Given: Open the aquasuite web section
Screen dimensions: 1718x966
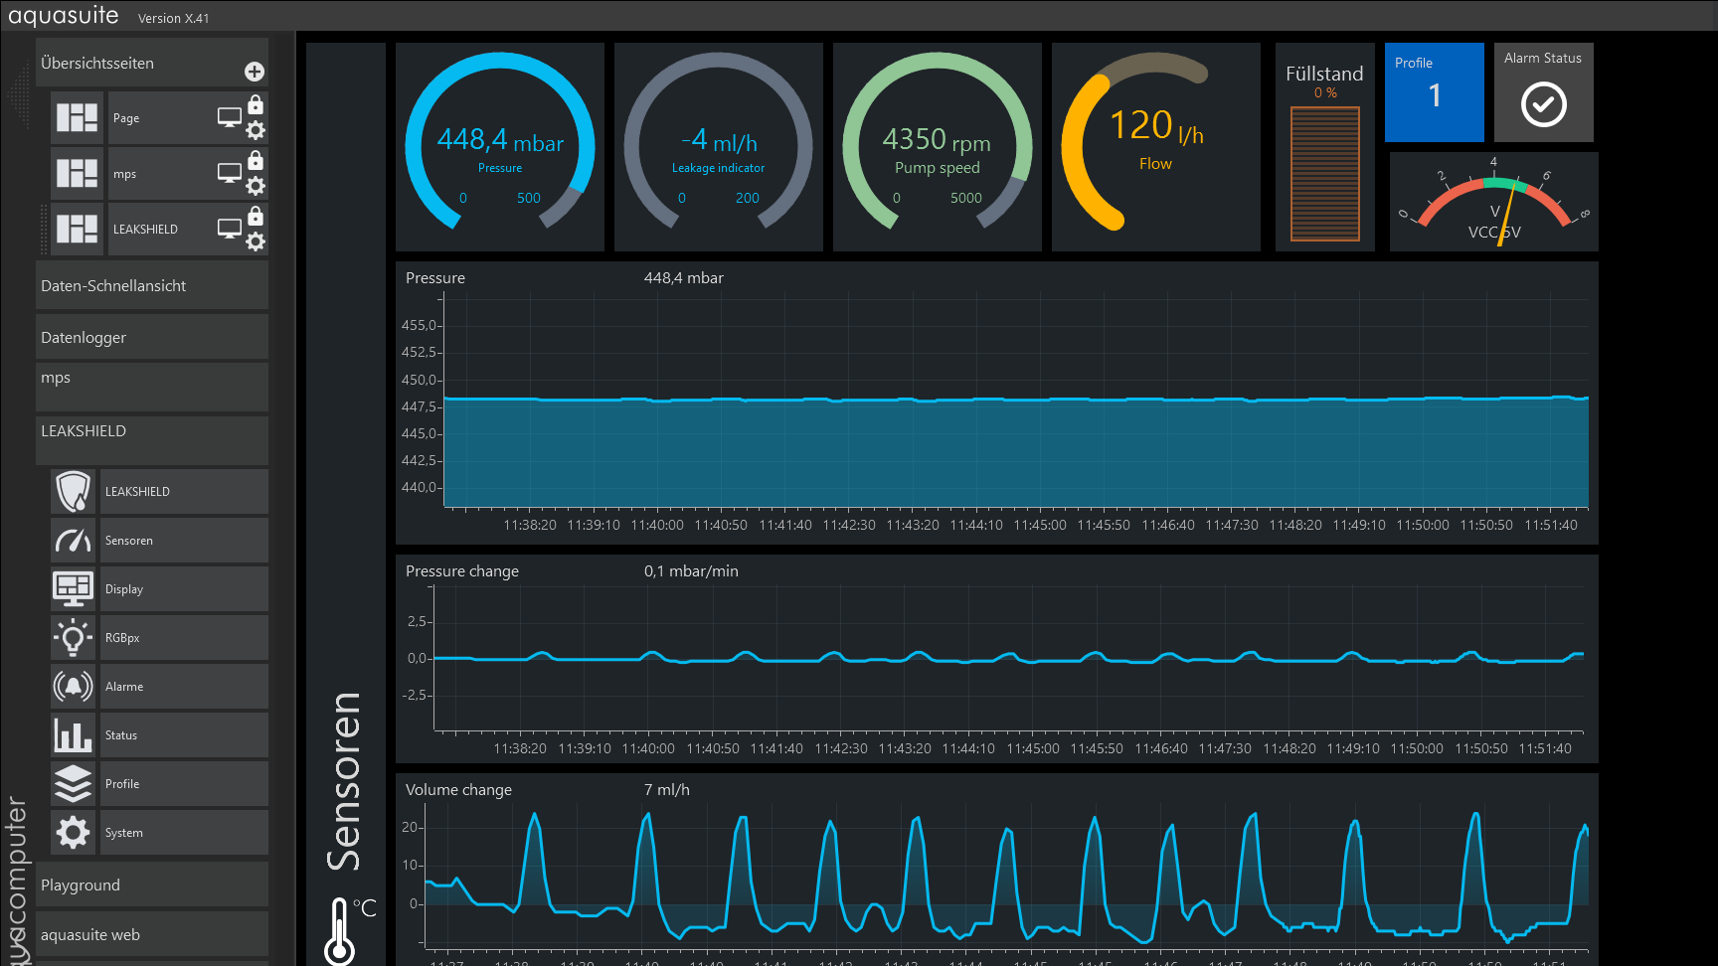Looking at the screenshot, I should (151, 935).
